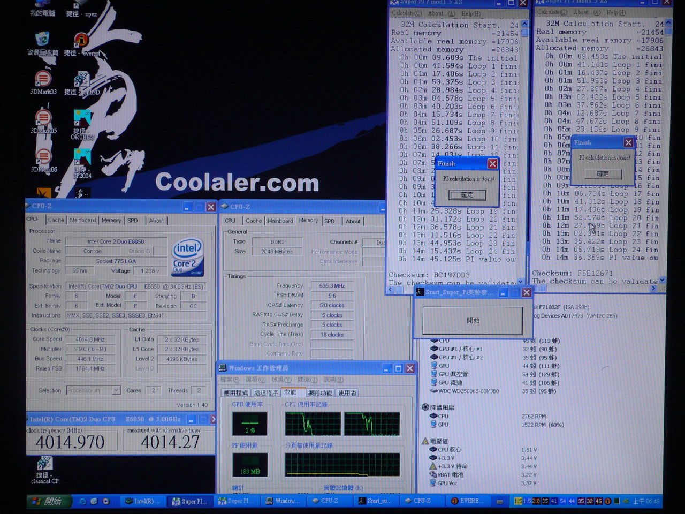Image resolution: width=685 pixels, height=514 pixels.
Task: Click right Super PI vertical scrollbar down arrow
Action: [x=662, y=280]
